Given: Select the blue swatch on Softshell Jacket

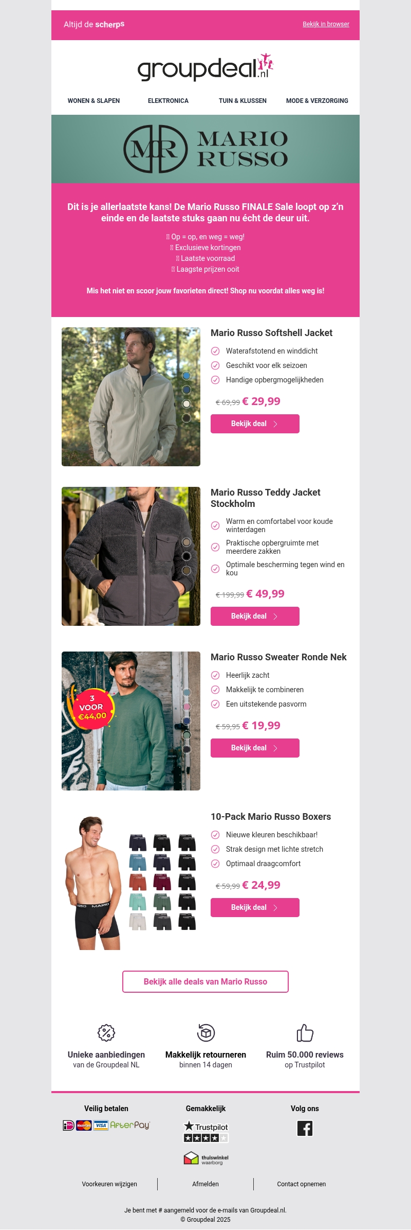Looking at the screenshot, I should click(186, 376).
